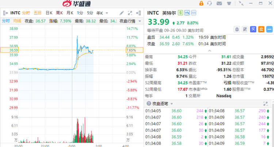Click the compact mode arrows icon

click(241, 3)
